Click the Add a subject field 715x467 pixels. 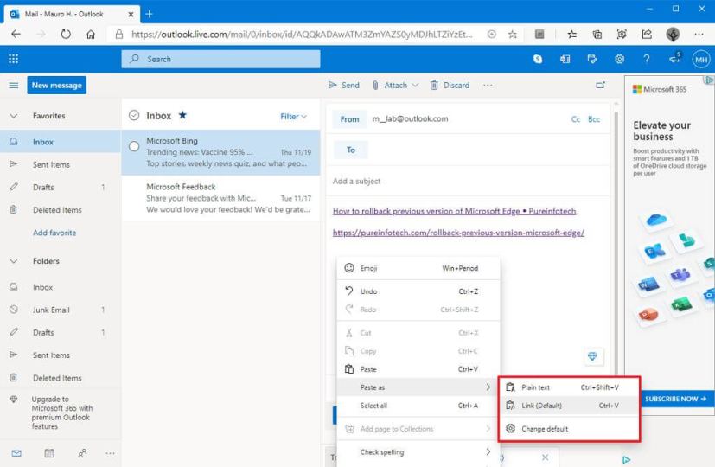(x=467, y=182)
